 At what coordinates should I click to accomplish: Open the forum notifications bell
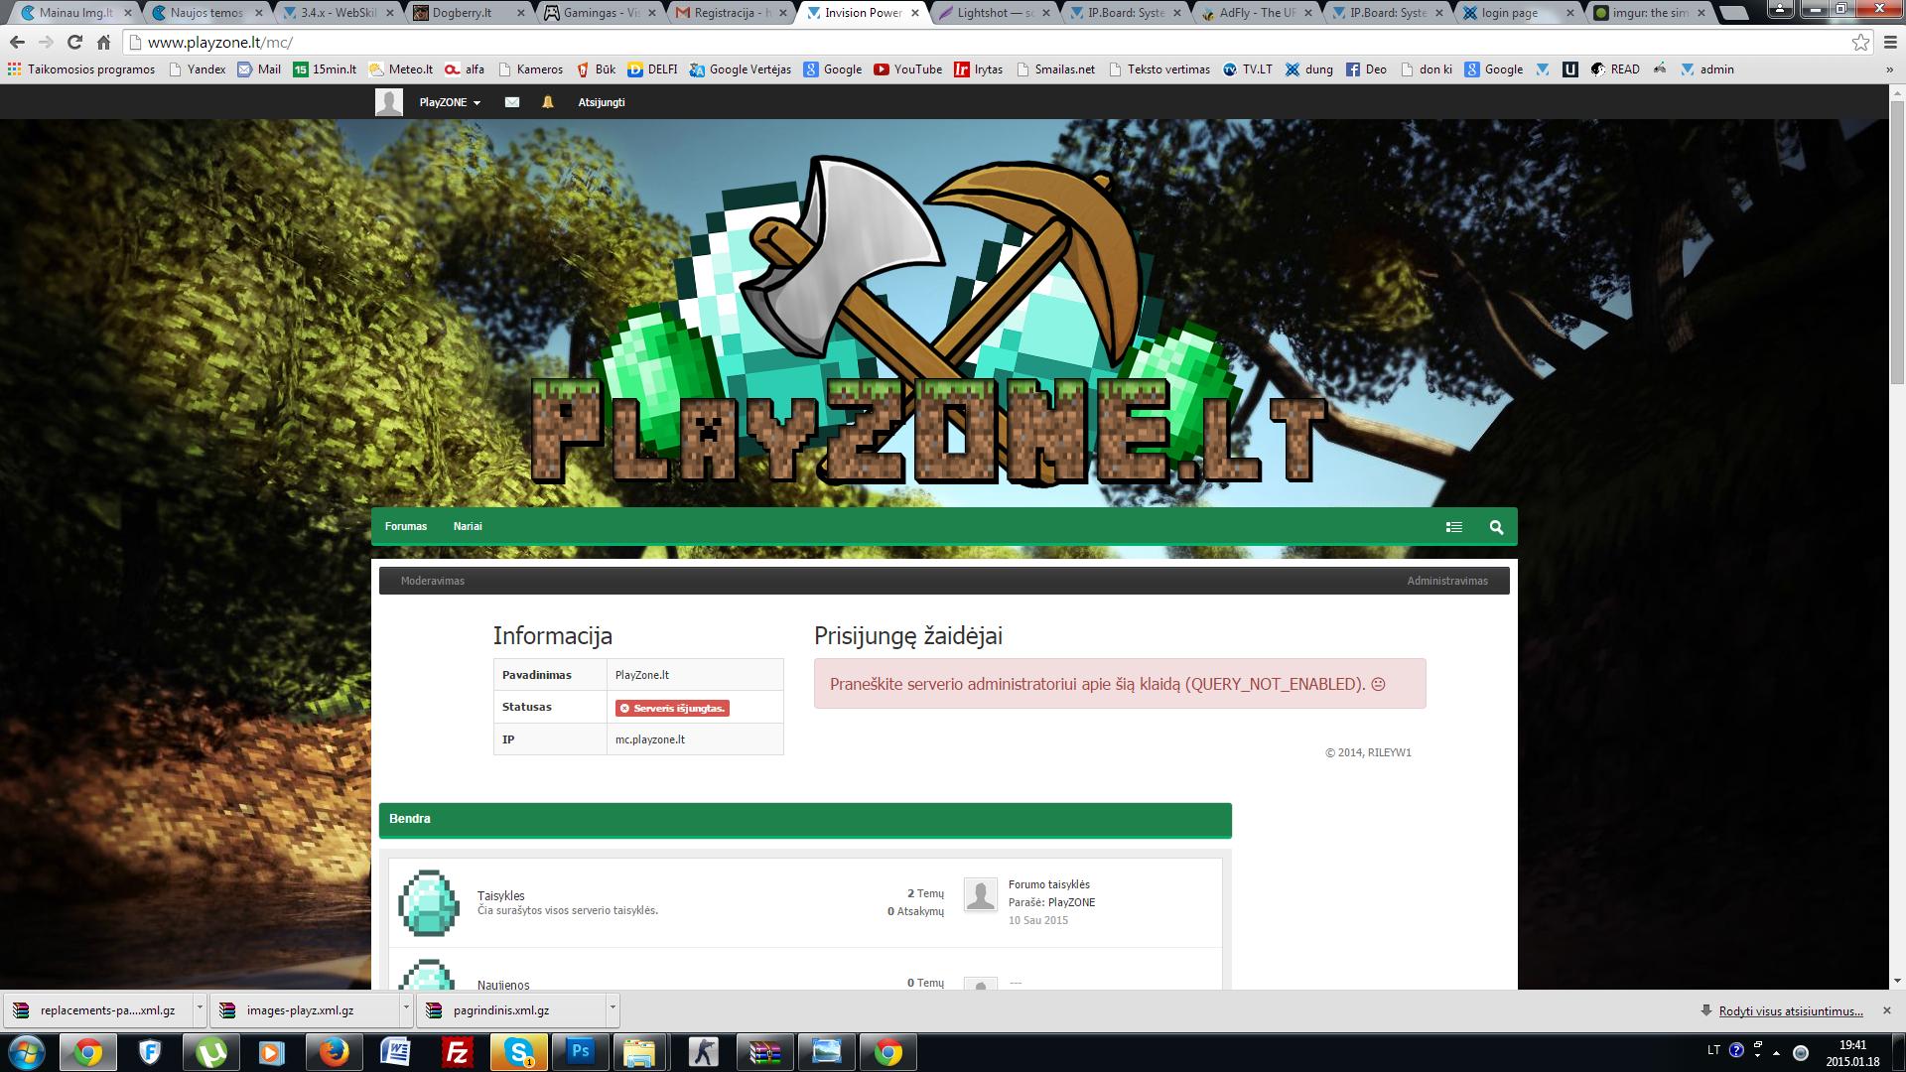point(547,102)
